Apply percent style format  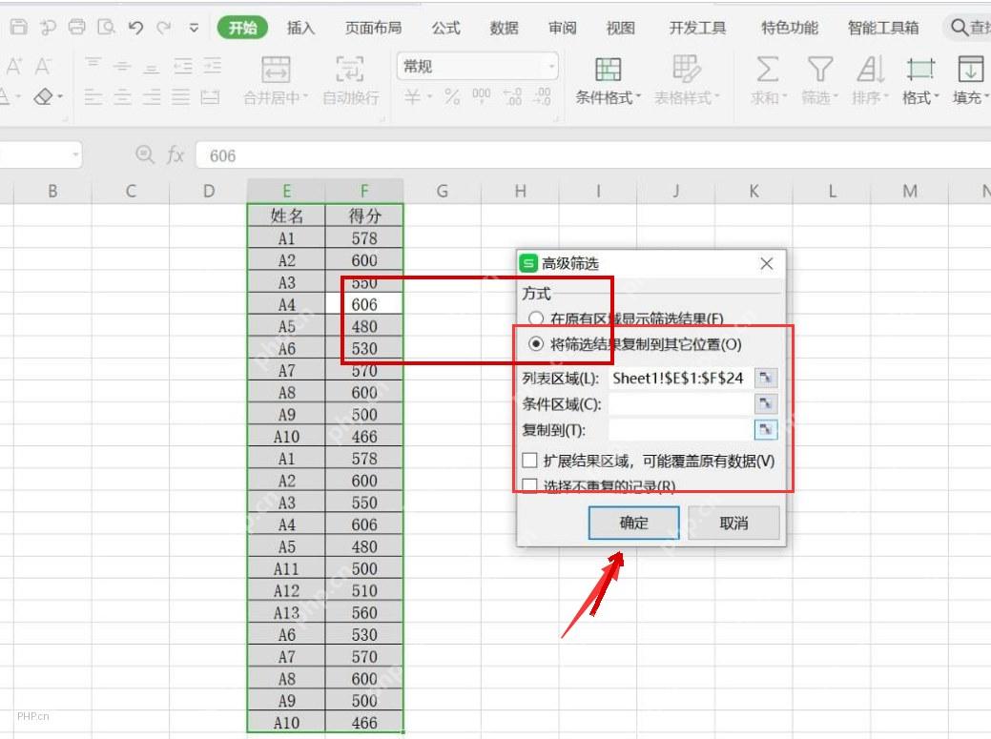(x=452, y=96)
